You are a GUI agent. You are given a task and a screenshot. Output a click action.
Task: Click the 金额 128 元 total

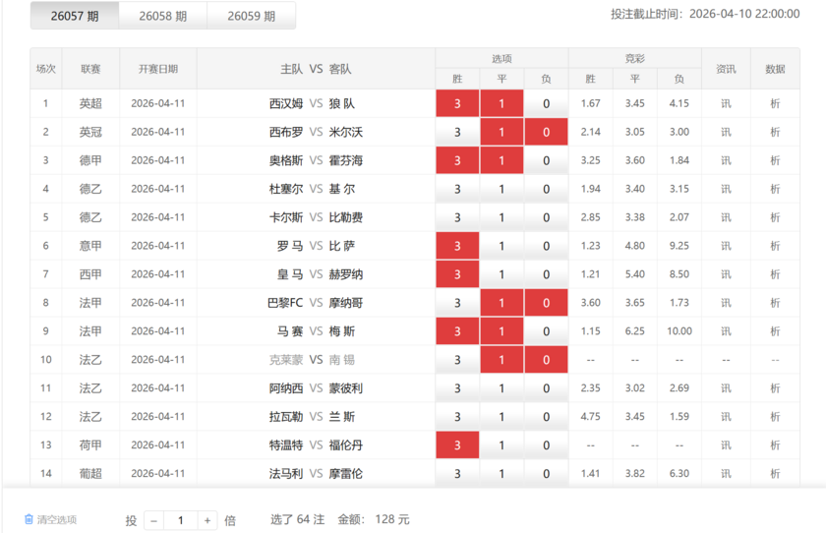(374, 519)
